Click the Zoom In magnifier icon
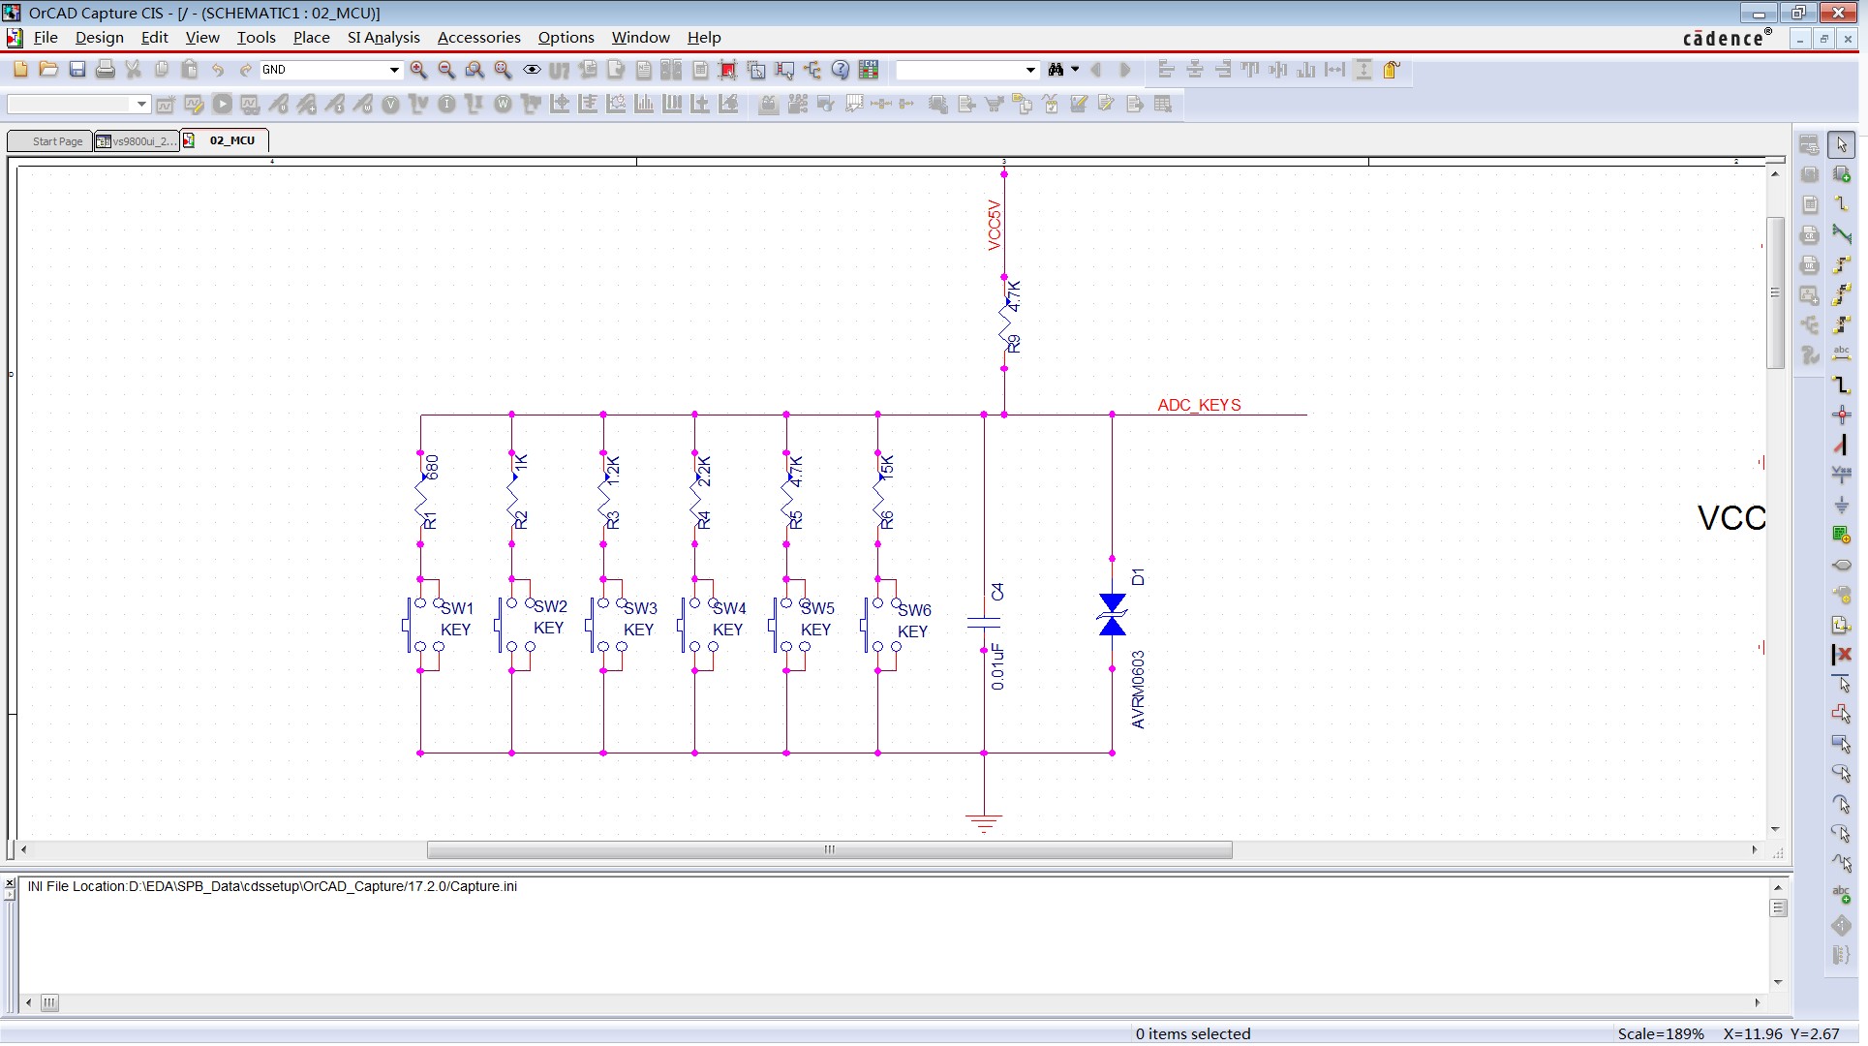This screenshot has height=1046, width=1868. [x=418, y=70]
